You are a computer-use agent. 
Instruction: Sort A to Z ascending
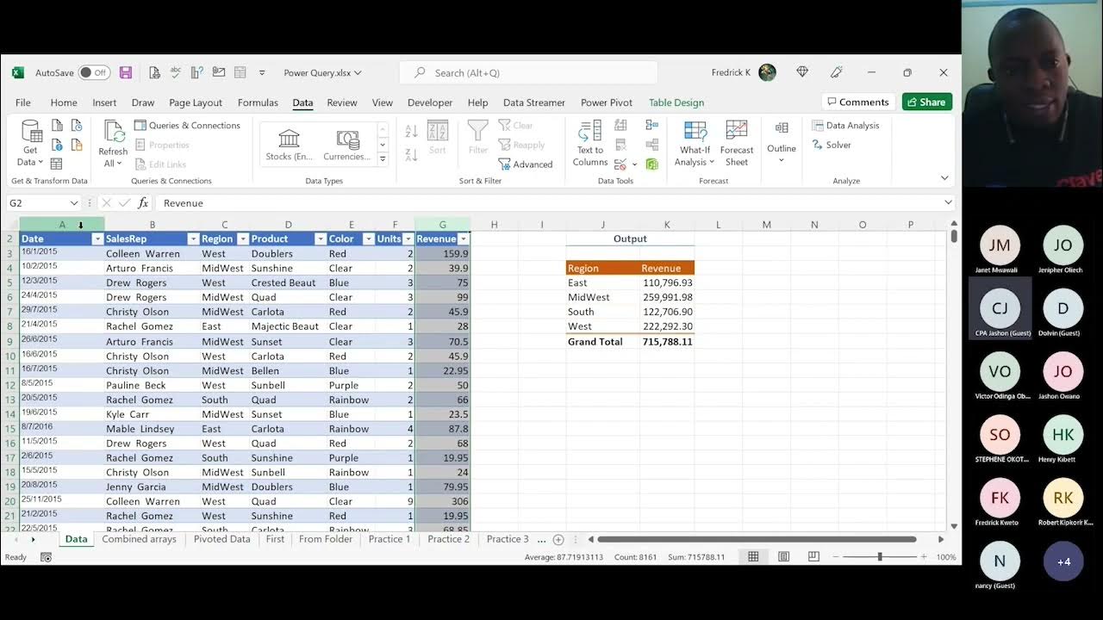click(x=411, y=131)
